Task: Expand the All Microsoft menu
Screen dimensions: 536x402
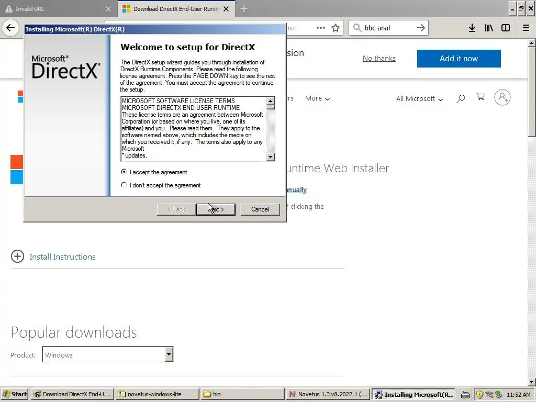Action: [x=419, y=98]
